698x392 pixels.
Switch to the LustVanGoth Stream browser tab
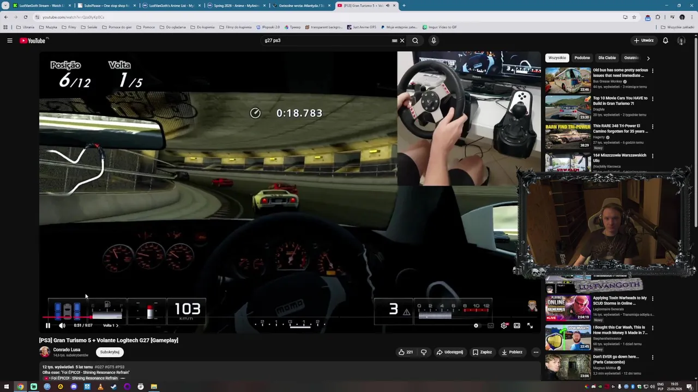(41, 5)
